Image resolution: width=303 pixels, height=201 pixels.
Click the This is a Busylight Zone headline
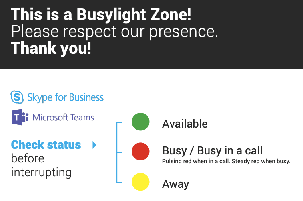101,14
